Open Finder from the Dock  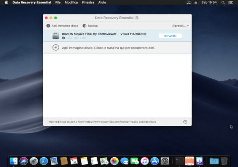pos(14,161)
